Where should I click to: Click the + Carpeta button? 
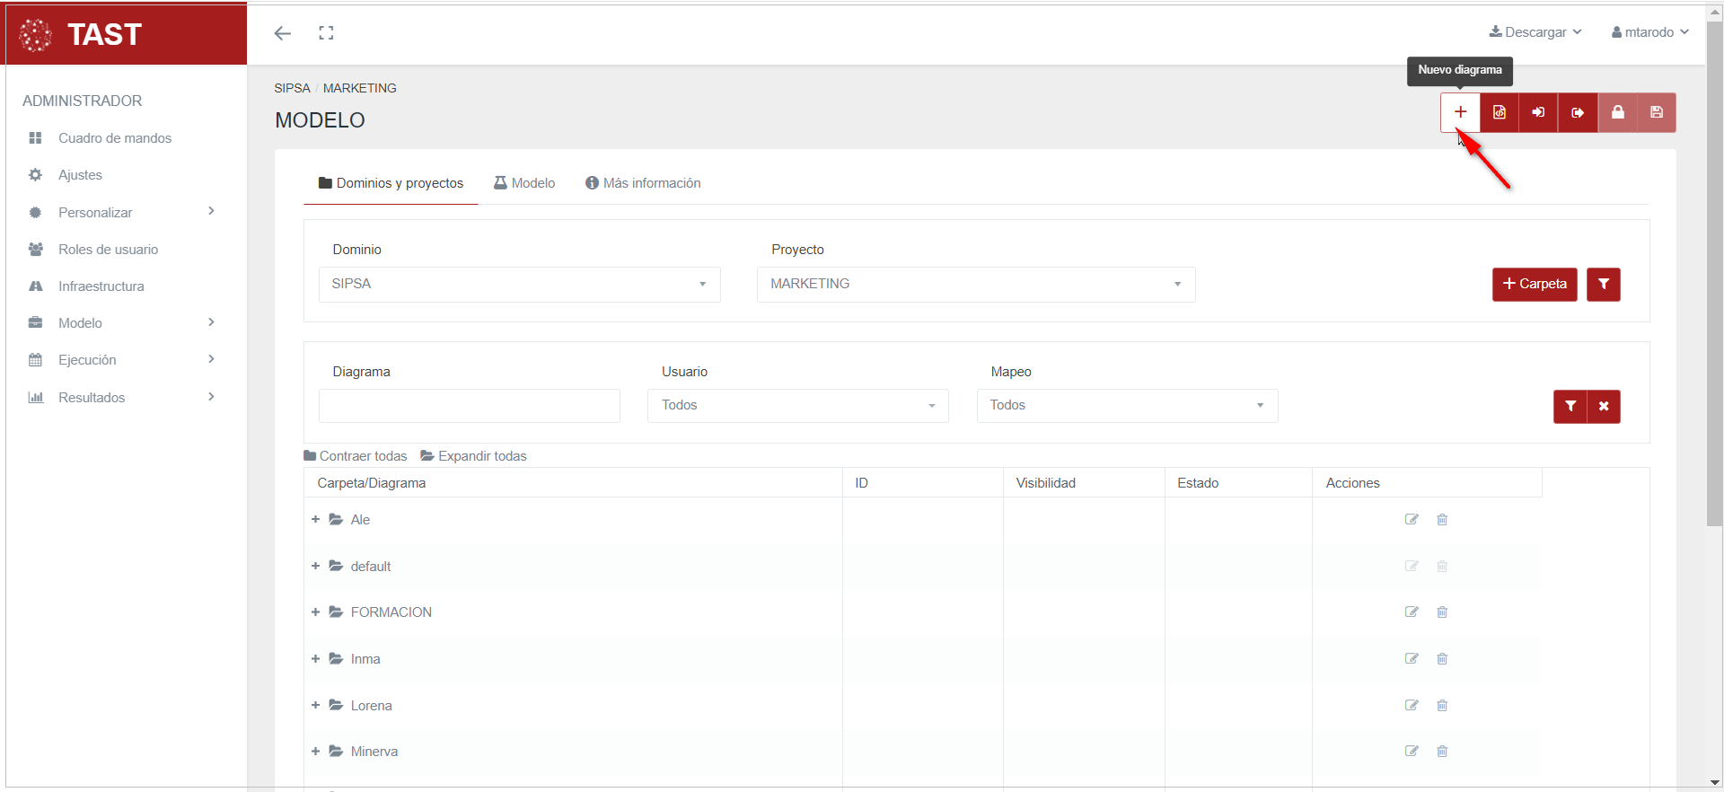point(1534,284)
